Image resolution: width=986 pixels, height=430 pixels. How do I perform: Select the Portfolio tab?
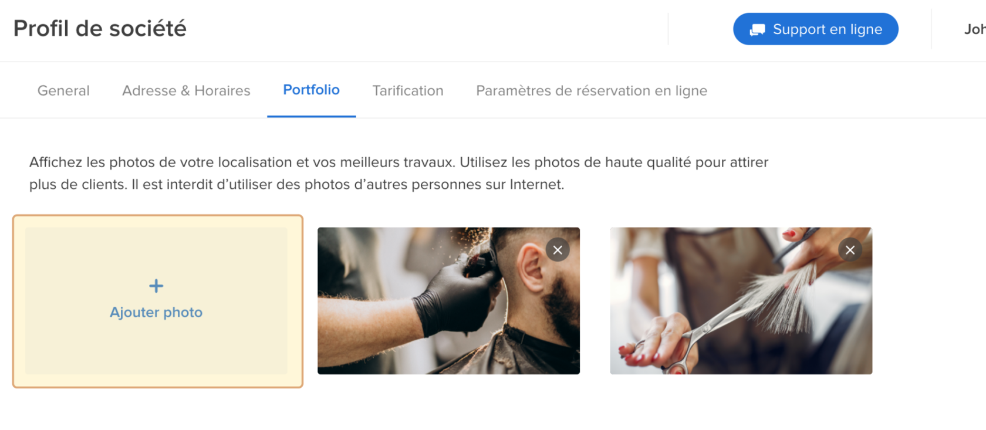pyautogui.click(x=311, y=90)
